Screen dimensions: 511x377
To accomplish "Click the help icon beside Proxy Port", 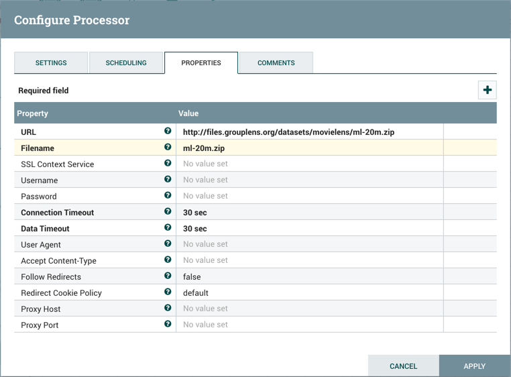I will 168,325.
